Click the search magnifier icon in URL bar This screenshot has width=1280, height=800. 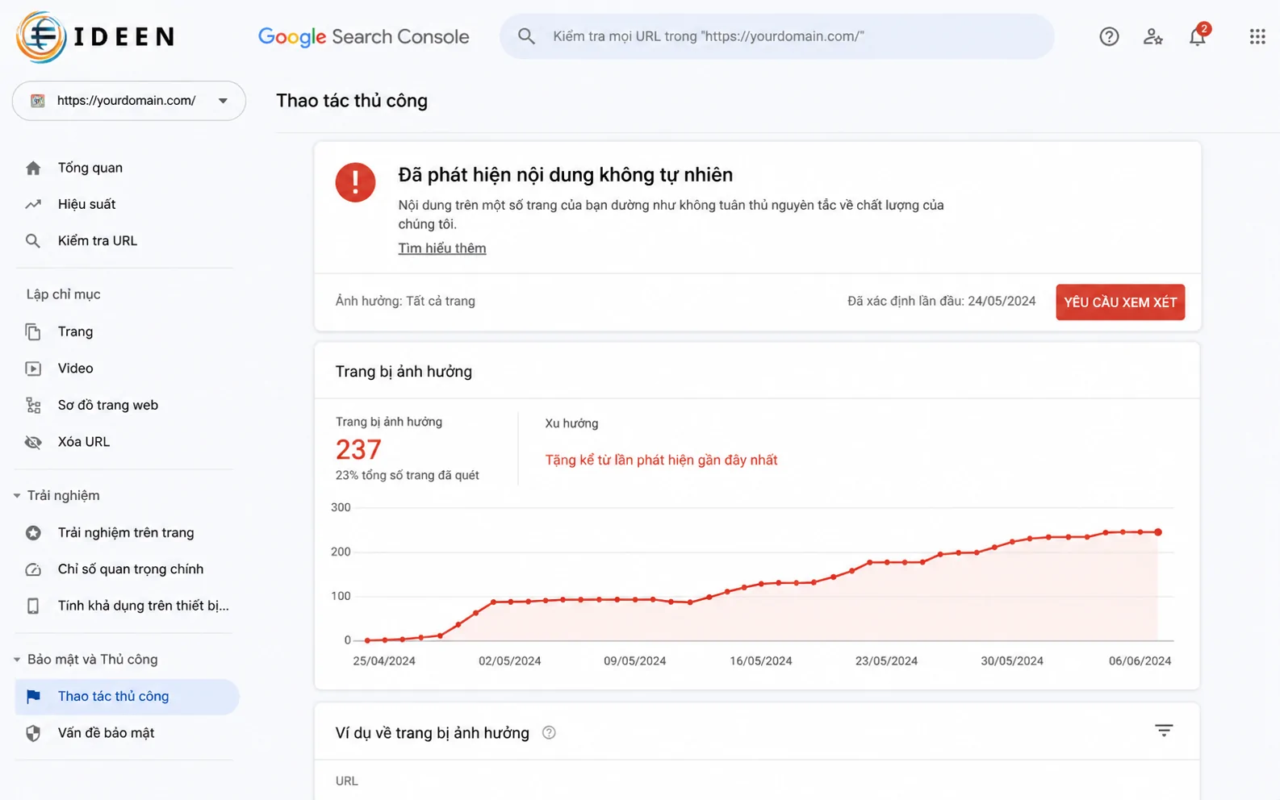[526, 36]
